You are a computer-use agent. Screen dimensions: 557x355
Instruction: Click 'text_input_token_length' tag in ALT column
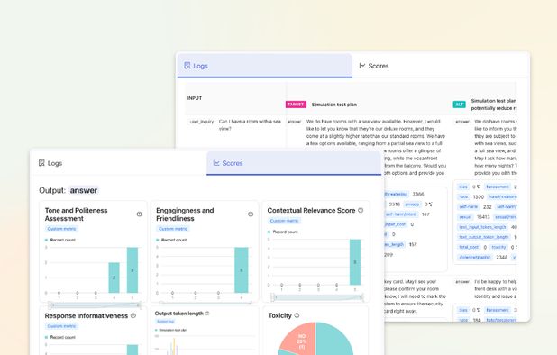482,227
